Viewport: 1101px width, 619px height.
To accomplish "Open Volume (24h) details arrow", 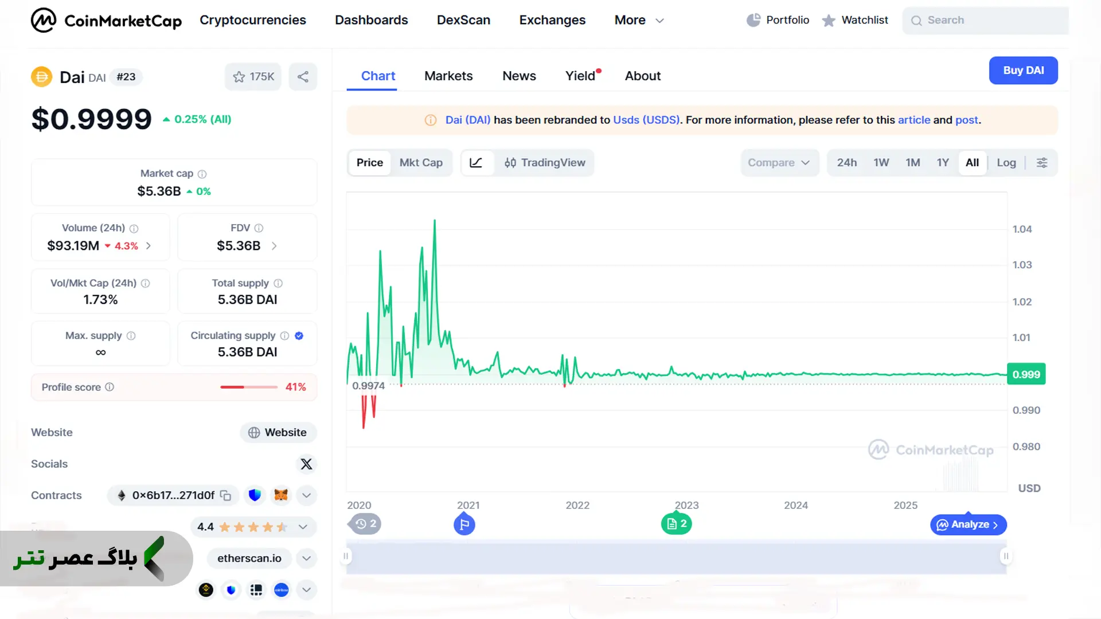I will [x=149, y=246].
